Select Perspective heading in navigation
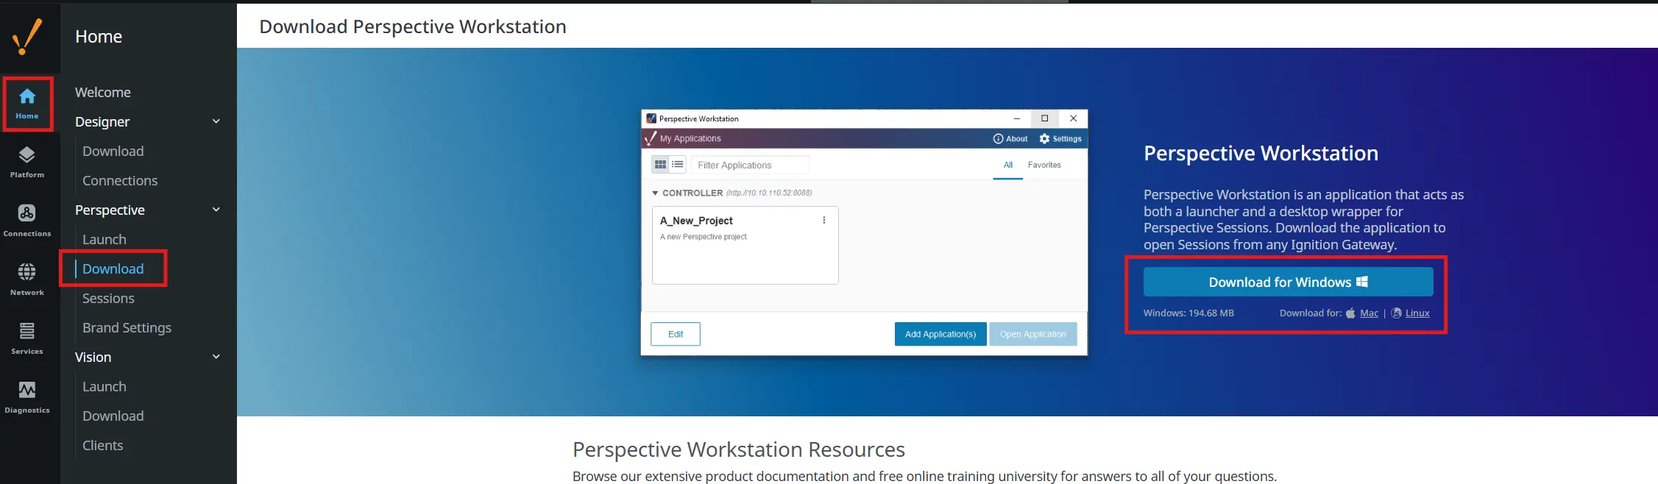The height and width of the screenshot is (484, 1658). (110, 210)
